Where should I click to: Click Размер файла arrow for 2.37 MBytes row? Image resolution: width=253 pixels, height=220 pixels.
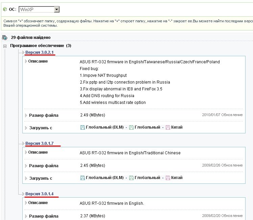click(x=26, y=216)
